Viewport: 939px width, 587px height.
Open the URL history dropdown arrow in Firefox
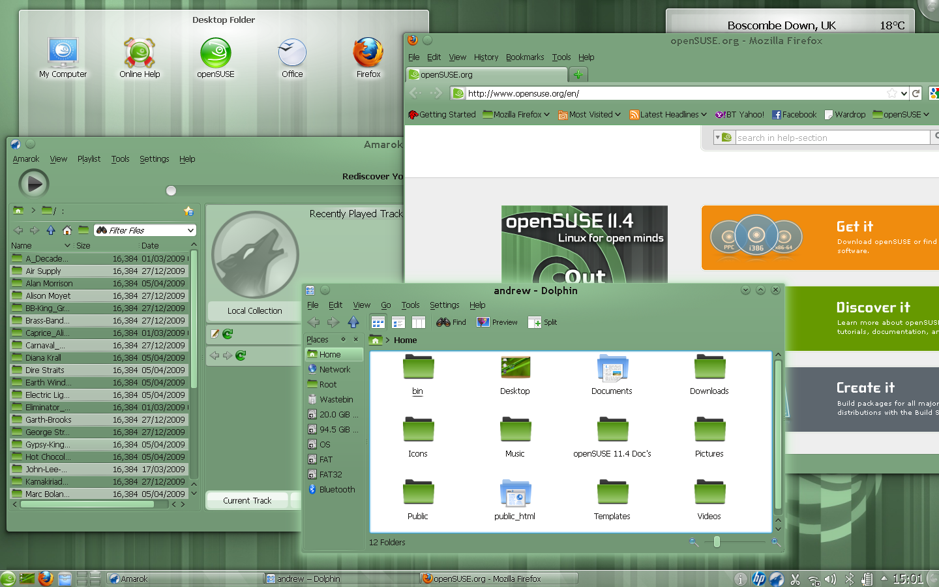pyautogui.click(x=904, y=93)
